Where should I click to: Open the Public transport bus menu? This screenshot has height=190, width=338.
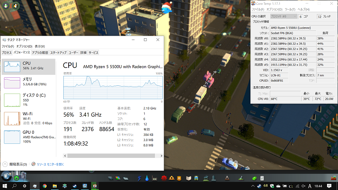click(x=196, y=178)
